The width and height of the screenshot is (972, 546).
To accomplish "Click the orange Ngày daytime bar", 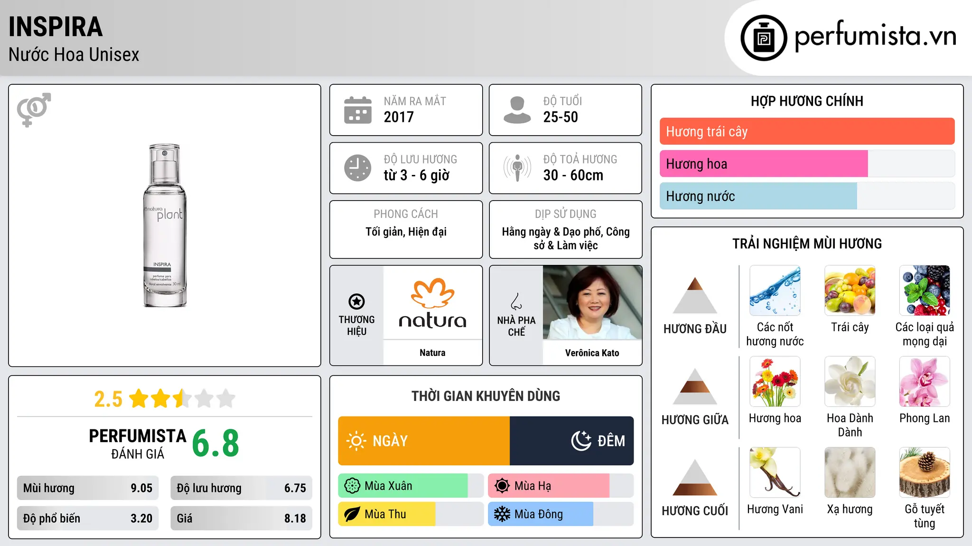I will 424,441.
